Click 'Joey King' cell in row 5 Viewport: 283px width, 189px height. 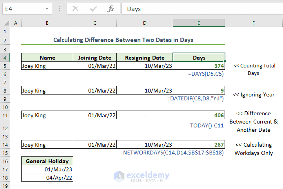coord(47,66)
